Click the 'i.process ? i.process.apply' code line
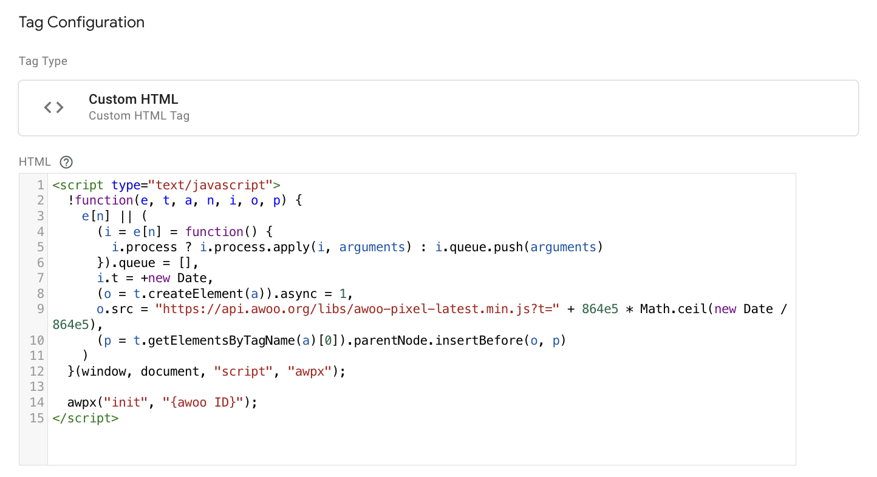This screenshot has width=877, height=477. [357, 247]
